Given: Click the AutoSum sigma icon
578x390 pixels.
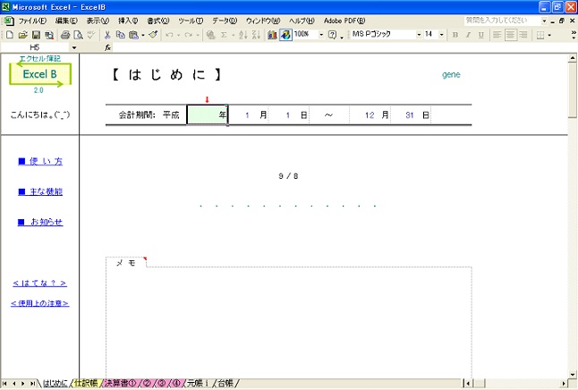Looking at the screenshot, I should point(224,35).
